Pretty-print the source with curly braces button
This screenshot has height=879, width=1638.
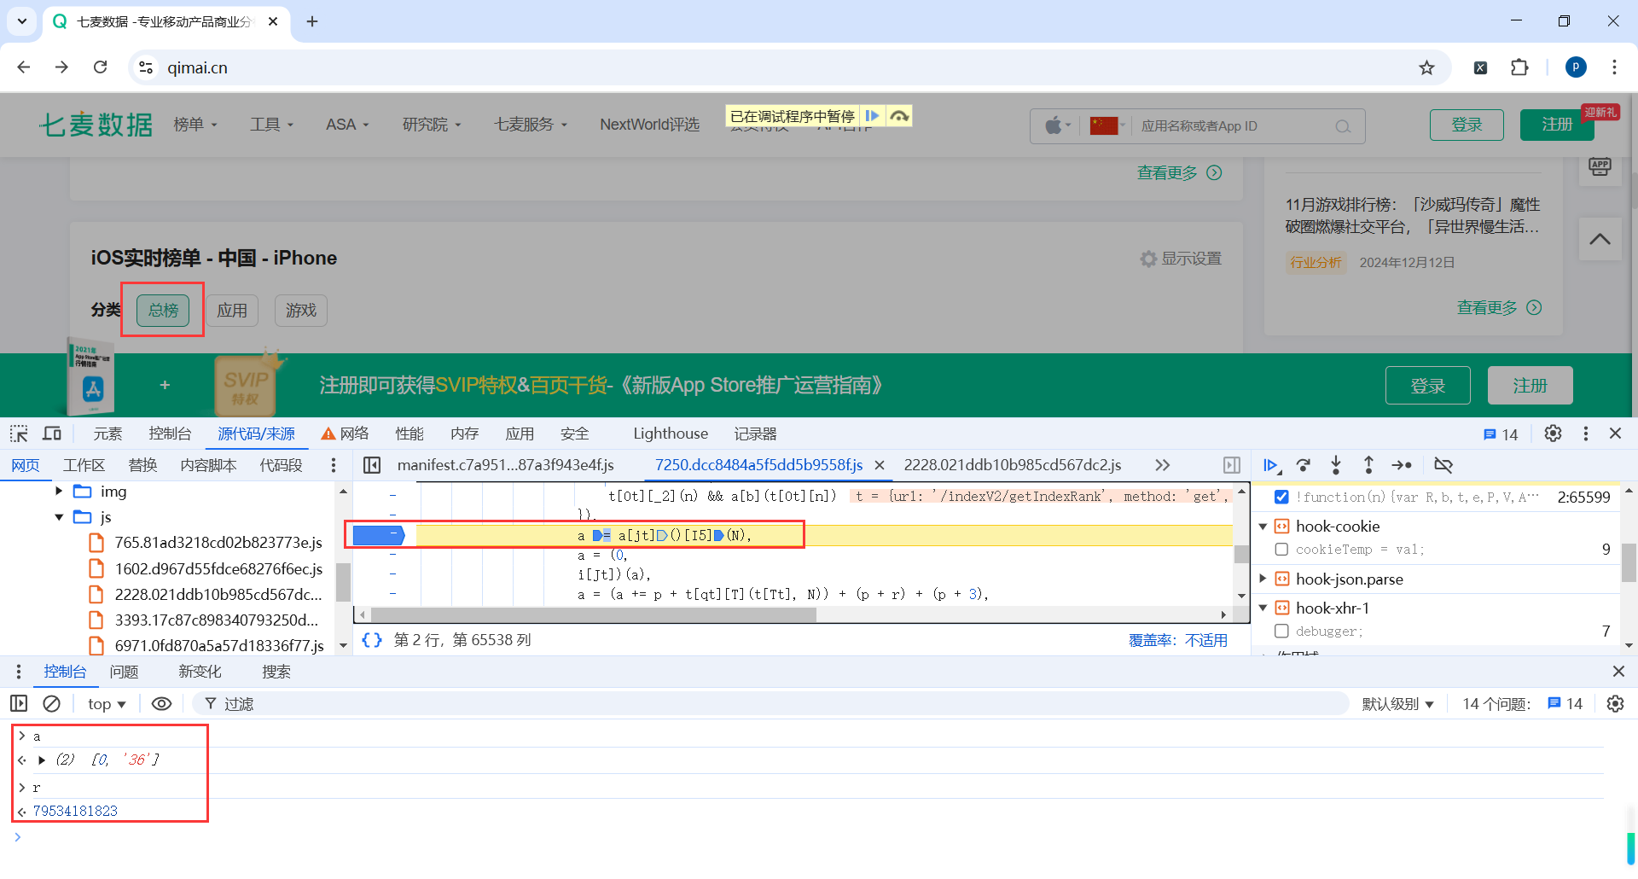(x=372, y=640)
